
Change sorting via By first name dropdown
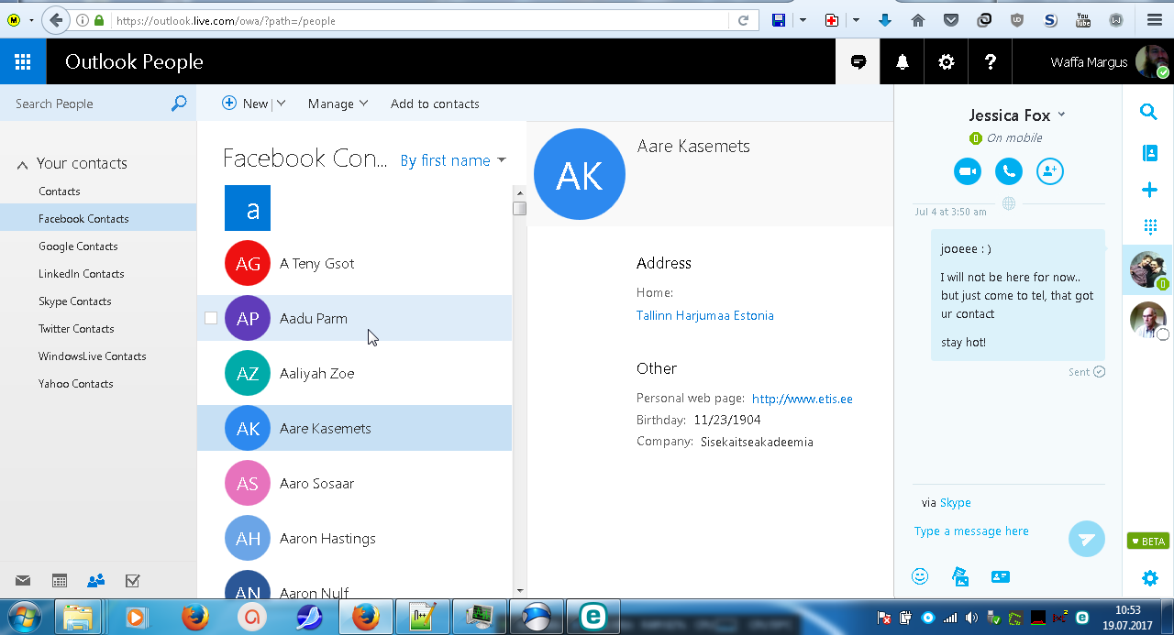(x=452, y=160)
